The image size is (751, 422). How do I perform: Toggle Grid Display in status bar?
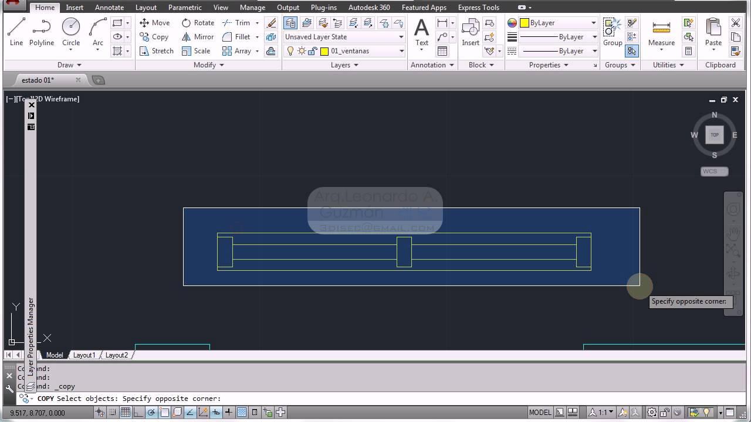pos(126,413)
